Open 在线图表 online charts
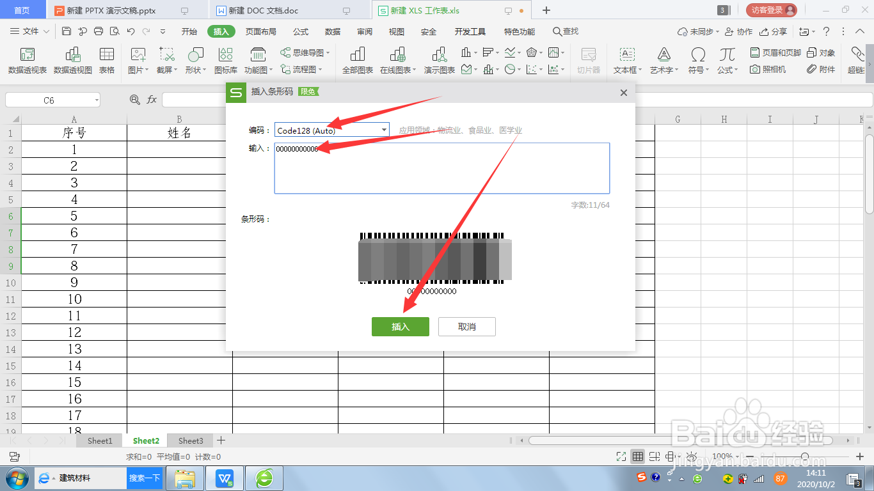The height and width of the screenshot is (491, 874). (398, 61)
